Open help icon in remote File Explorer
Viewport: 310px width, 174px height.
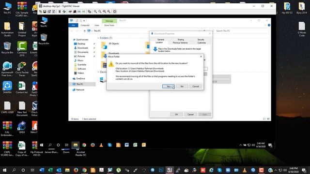(269, 25)
